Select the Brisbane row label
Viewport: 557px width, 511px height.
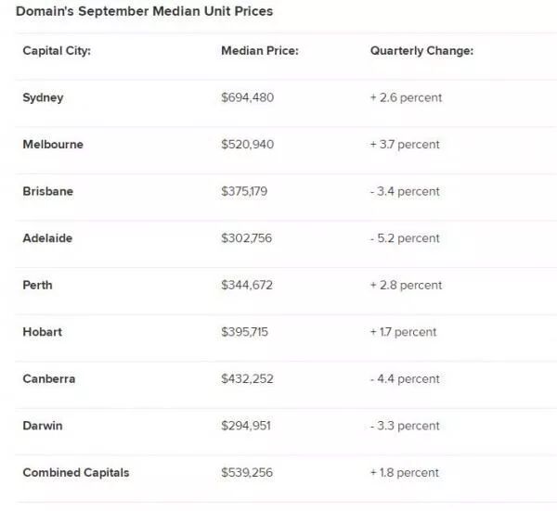47,191
